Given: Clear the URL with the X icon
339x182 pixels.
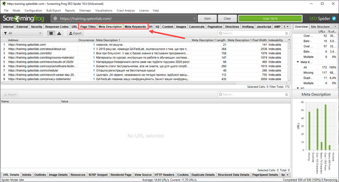Looking at the screenshot, I should pyautogui.click(x=194, y=19).
